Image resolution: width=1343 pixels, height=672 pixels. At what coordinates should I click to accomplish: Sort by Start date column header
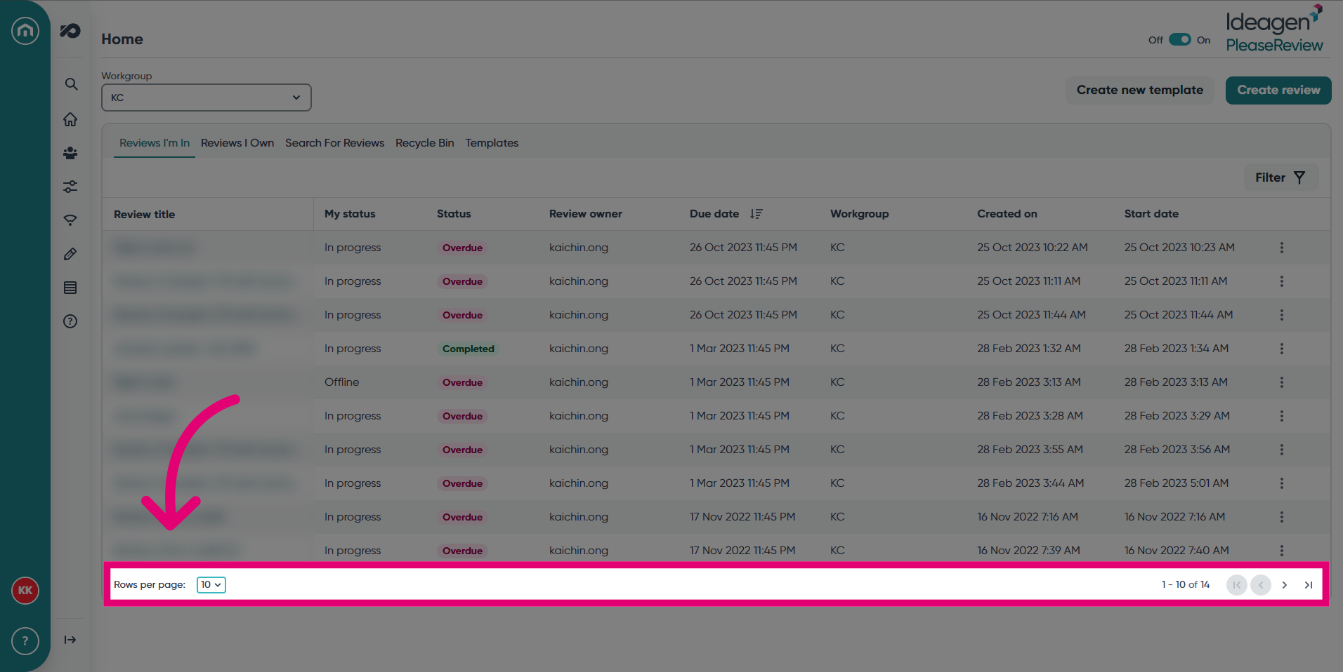pyautogui.click(x=1152, y=214)
